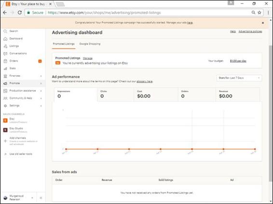Viewport: 273px width, 204px height.
Task: Close the Etsy browser tab
Action: tap(50, 4)
